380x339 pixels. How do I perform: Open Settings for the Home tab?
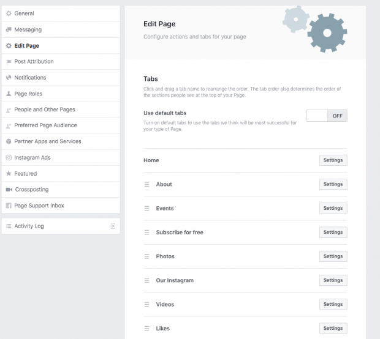point(333,160)
